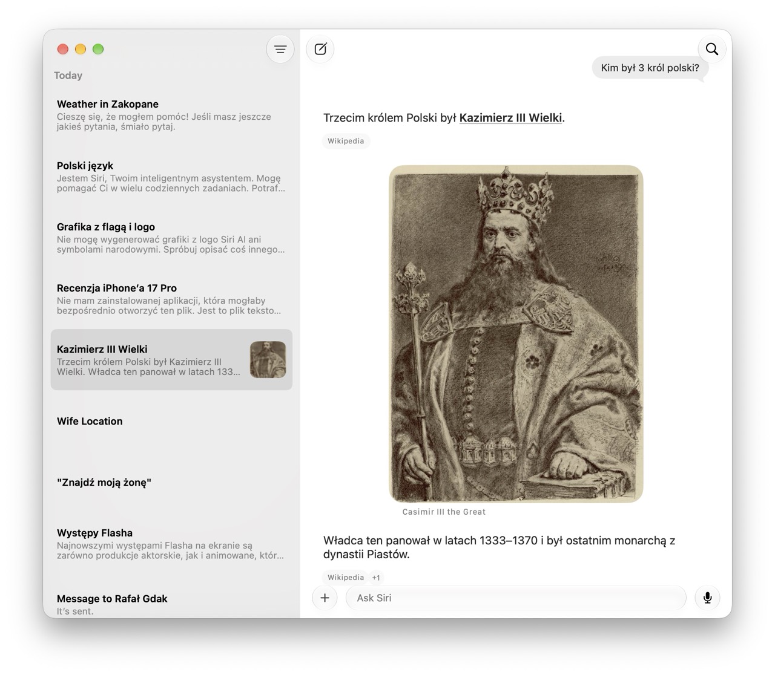
Task: Click the plus attachment button
Action: pos(325,598)
